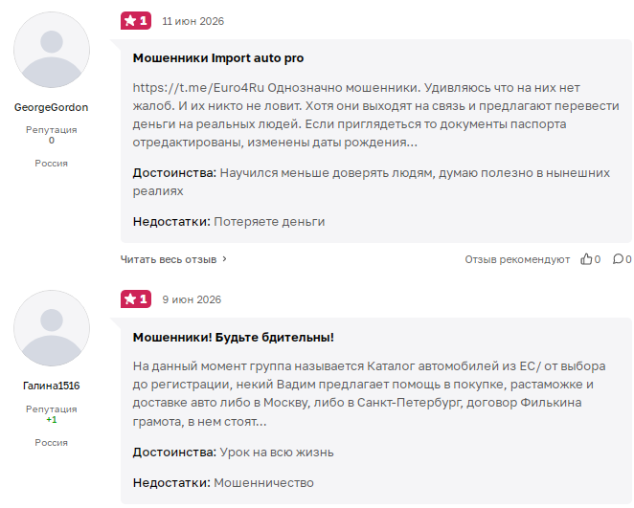This screenshot has width=634, height=508.
Task: Click 'Читать весь отзыв' link
Action: pos(169,259)
